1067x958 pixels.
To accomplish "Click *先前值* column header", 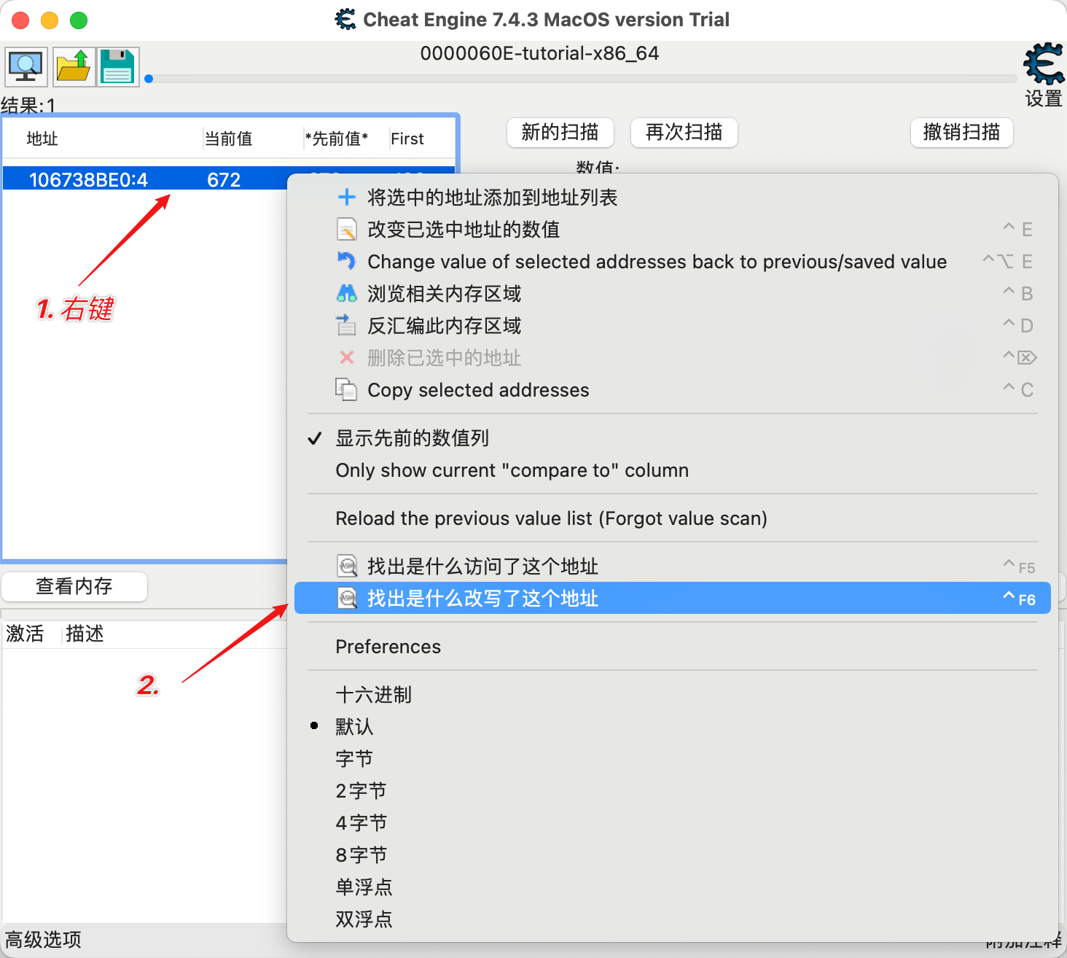I will tap(345, 139).
